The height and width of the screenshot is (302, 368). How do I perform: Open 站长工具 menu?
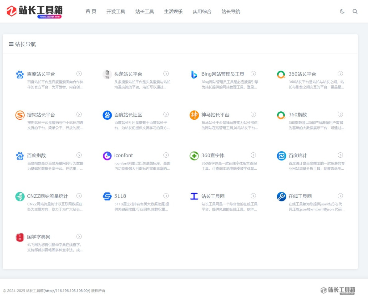tap(144, 11)
